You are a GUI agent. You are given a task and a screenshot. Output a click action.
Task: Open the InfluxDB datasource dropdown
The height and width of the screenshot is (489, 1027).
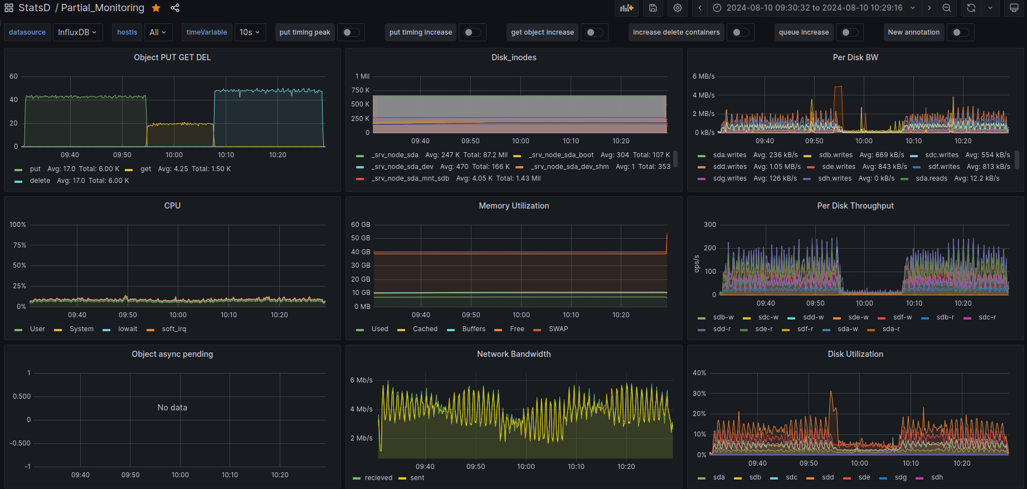click(x=77, y=32)
